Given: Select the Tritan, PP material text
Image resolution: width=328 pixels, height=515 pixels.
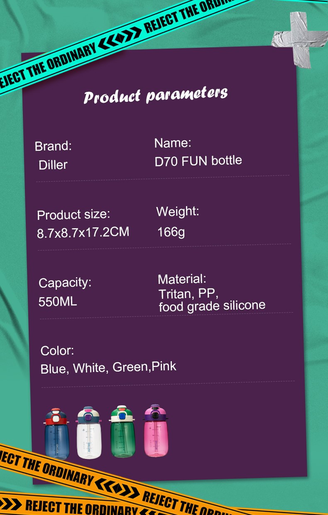Looking at the screenshot, I should pos(188,294).
